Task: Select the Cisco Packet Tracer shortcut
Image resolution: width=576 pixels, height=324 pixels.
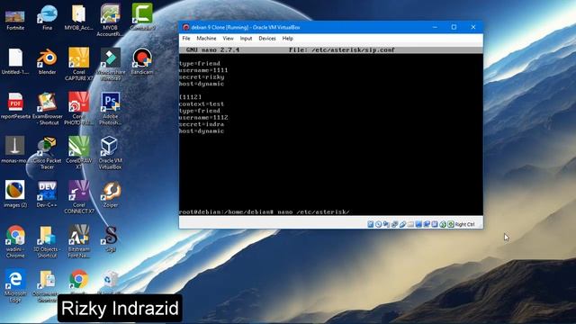Action: 47,153
